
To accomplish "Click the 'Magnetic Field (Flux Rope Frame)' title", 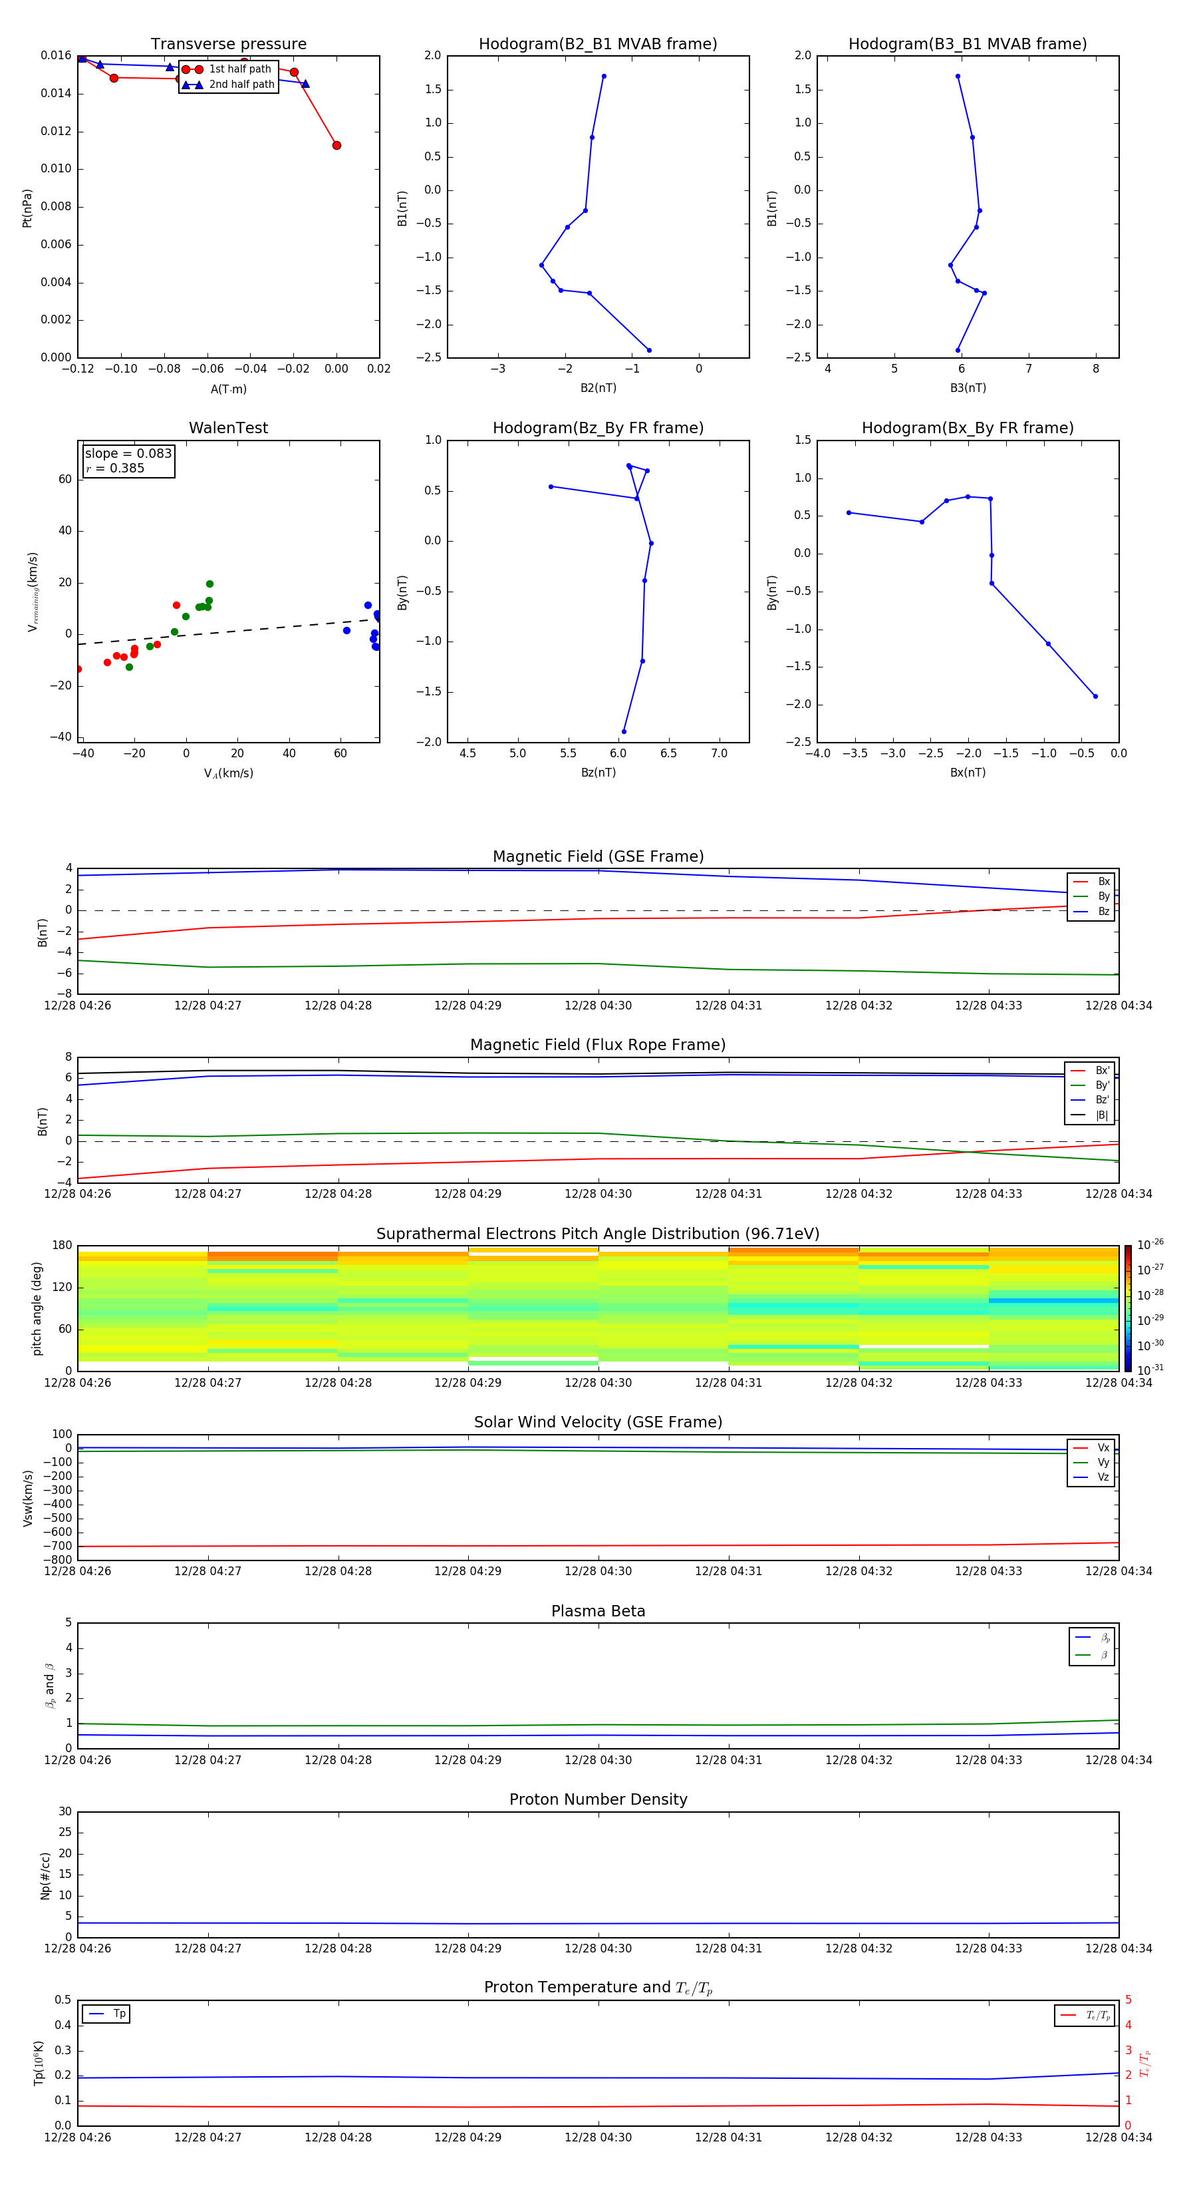I will 598,1045.
